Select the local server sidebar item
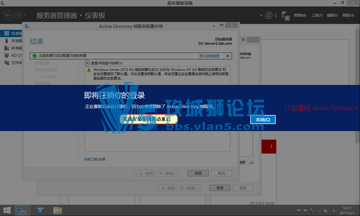This screenshot has height=216, width=360. (x=11, y=41)
